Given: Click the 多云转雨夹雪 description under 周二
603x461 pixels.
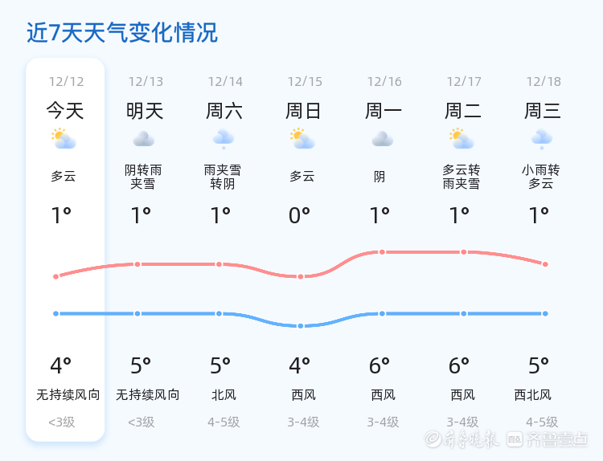Looking at the screenshot, I should pos(461,177).
